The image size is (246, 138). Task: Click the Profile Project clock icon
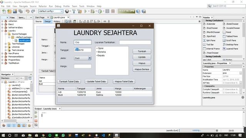100,11
